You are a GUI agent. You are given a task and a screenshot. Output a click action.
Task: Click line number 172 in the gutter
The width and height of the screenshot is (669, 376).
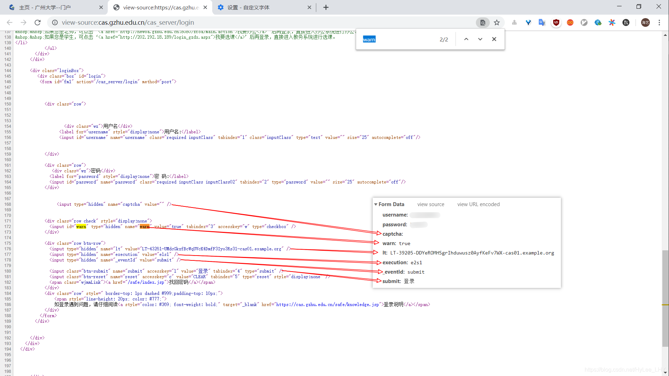8,227
